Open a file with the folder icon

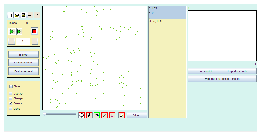pyautogui.click(x=17, y=15)
